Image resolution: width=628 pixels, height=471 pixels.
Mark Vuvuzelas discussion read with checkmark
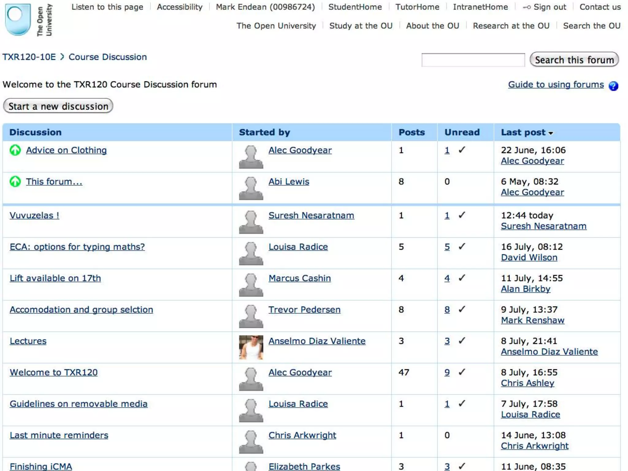(x=462, y=215)
